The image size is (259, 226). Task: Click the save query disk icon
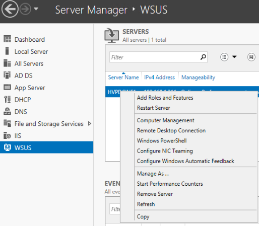click(251, 57)
